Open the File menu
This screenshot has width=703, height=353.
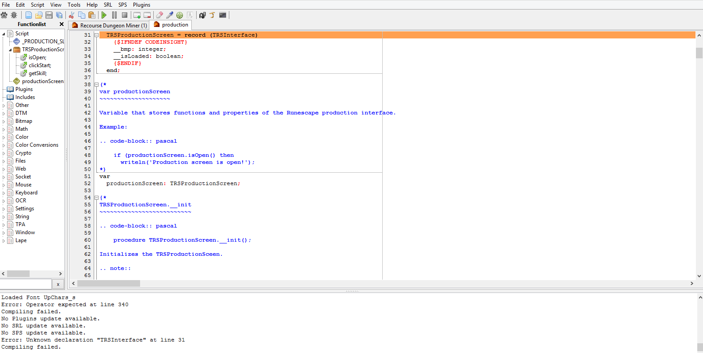(x=6, y=5)
